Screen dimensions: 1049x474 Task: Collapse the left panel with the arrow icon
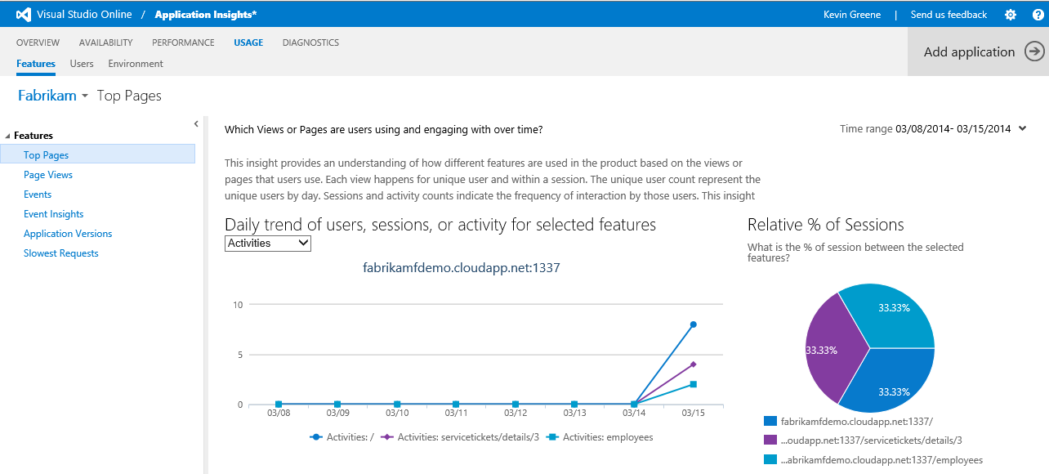point(195,123)
